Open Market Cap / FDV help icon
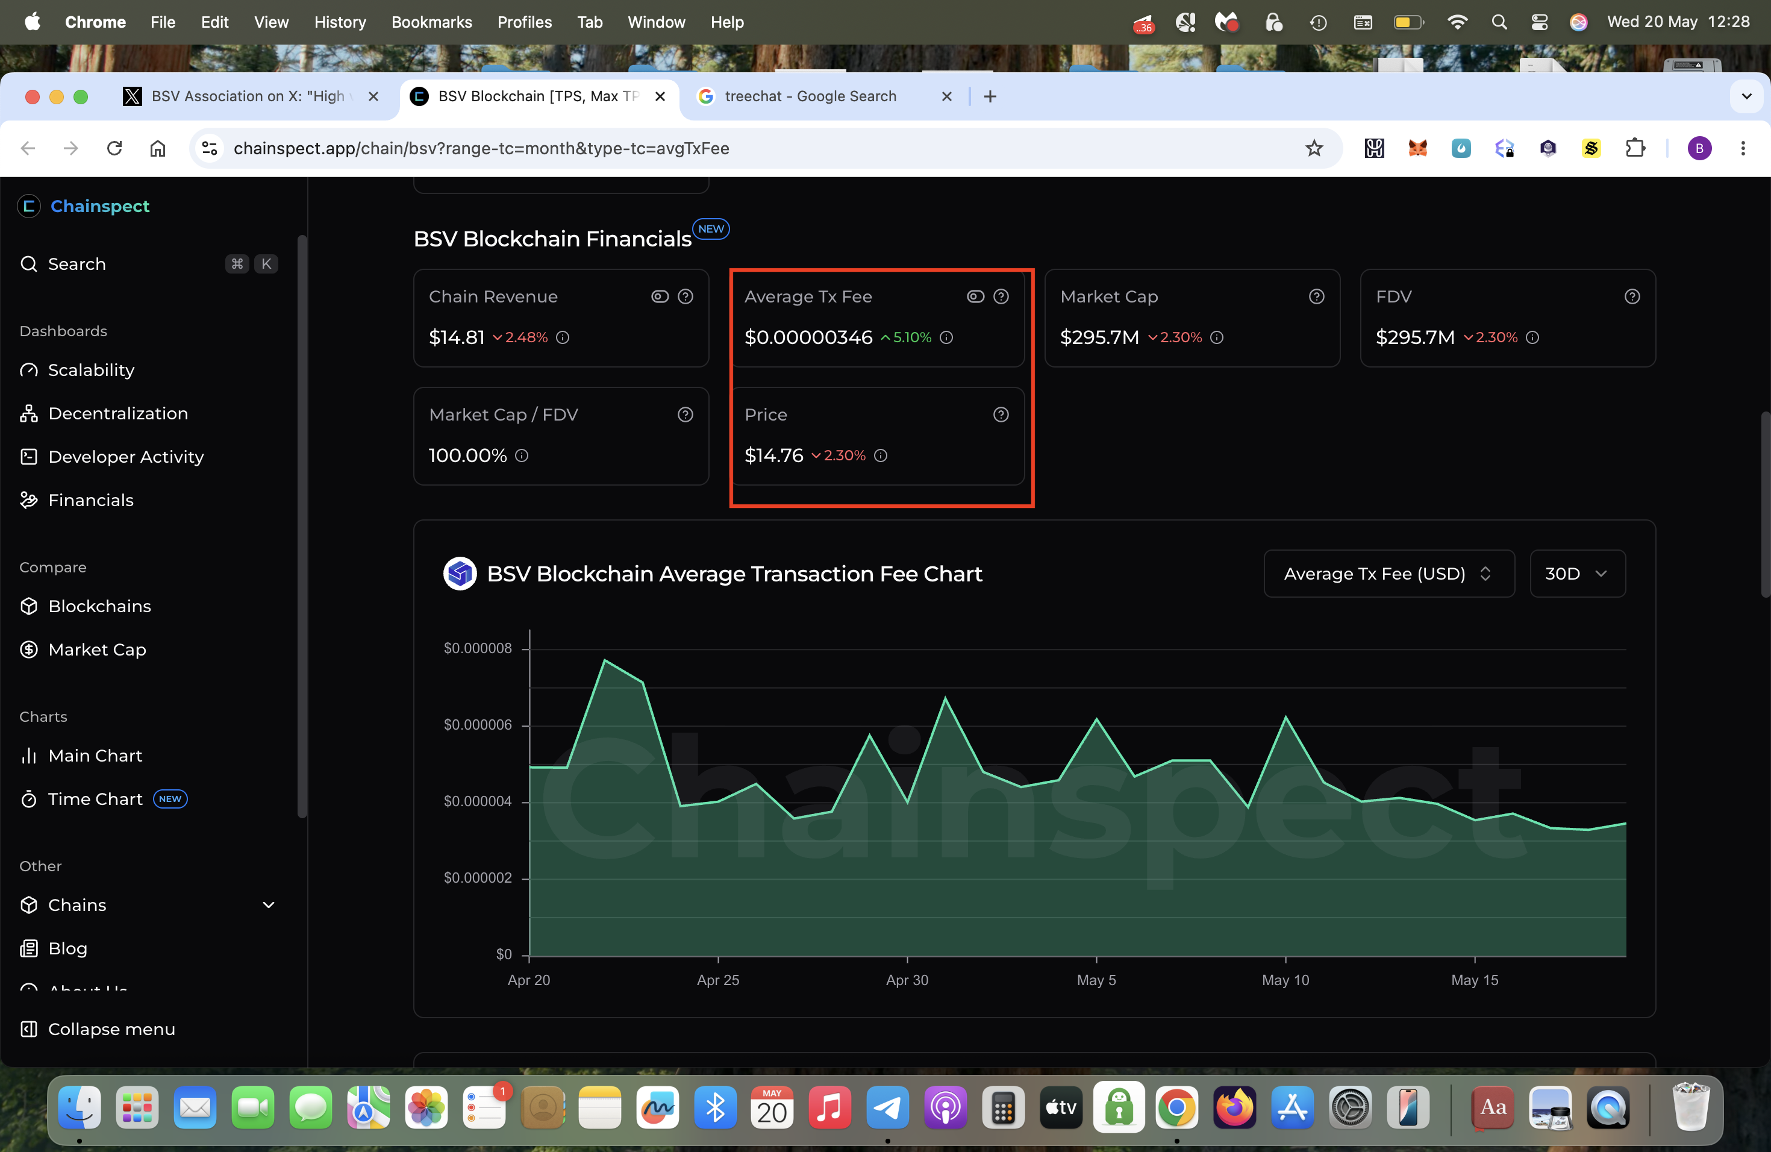This screenshot has height=1152, width=1771. click(x=686, y=415)
